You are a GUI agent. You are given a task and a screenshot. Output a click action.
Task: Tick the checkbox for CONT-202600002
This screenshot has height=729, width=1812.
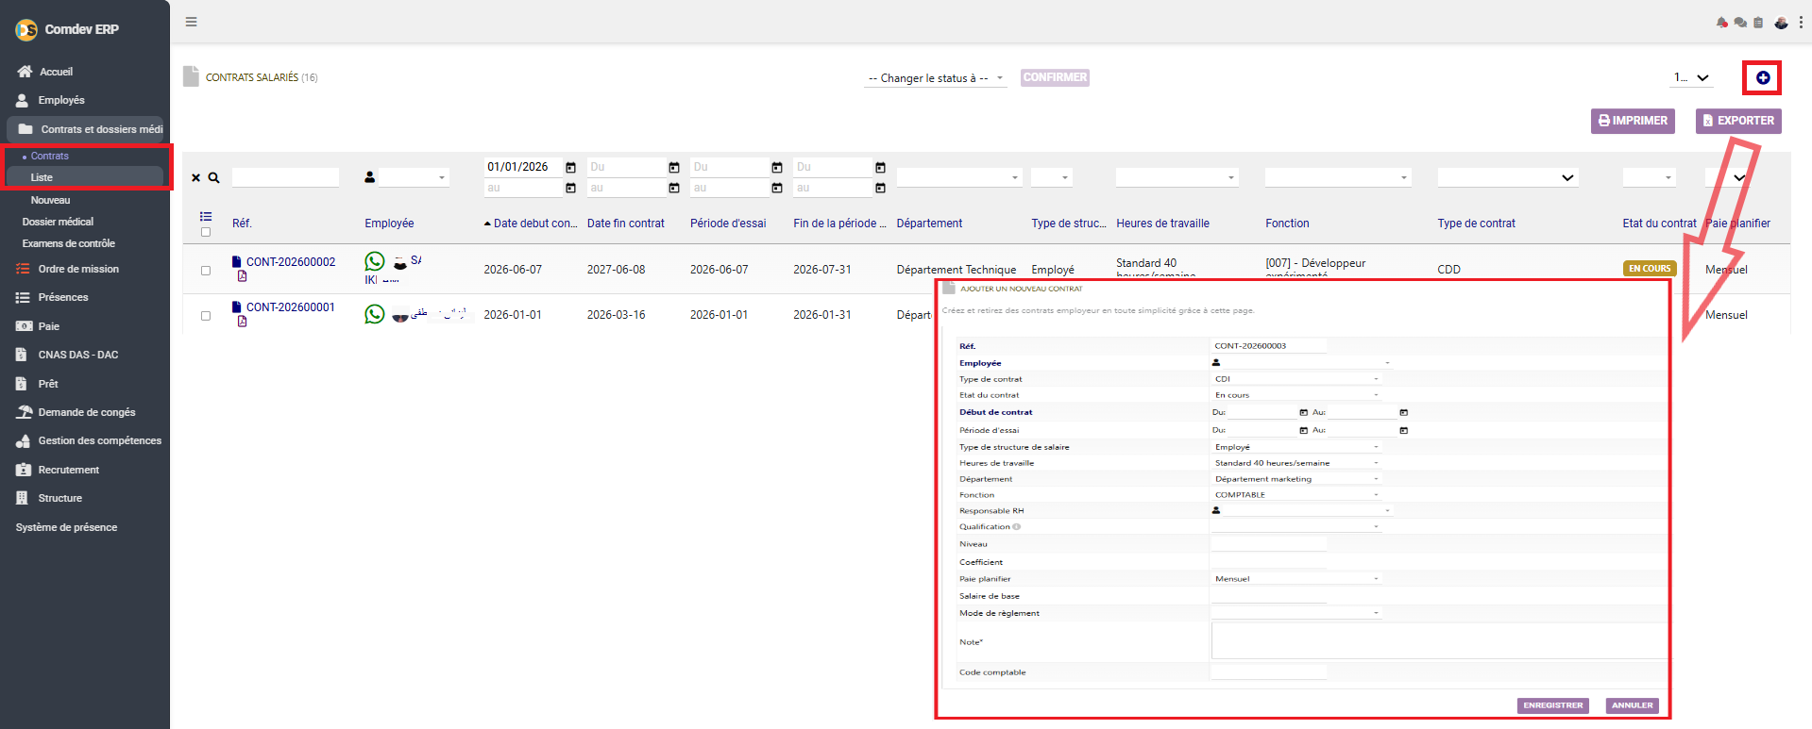click(206, 271)
